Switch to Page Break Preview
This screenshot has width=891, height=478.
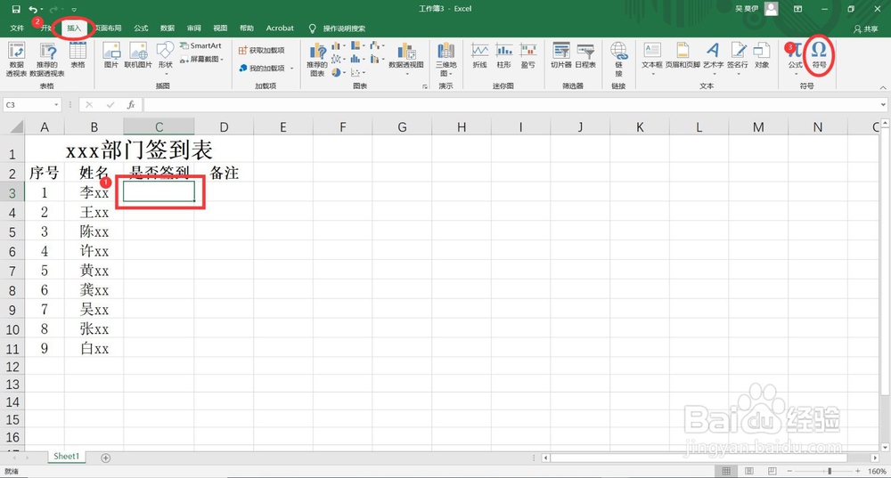pos(772,471)
